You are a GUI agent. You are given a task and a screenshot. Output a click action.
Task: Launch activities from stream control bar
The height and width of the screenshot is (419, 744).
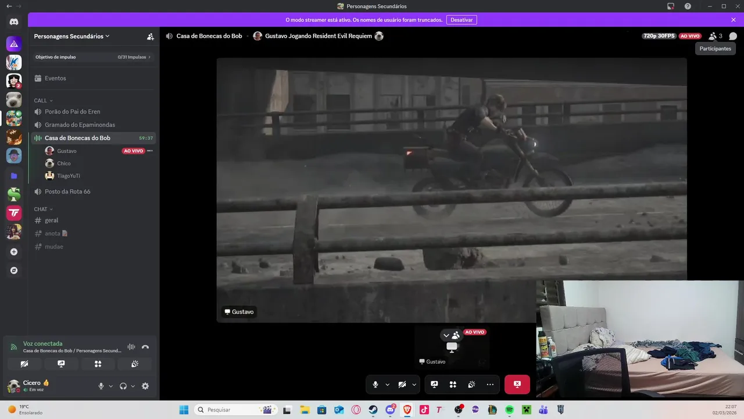[x=453, y=385]
